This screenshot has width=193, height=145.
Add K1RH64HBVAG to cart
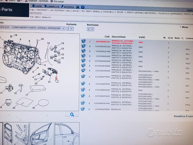pyautogui.click(x=83, y=70)
